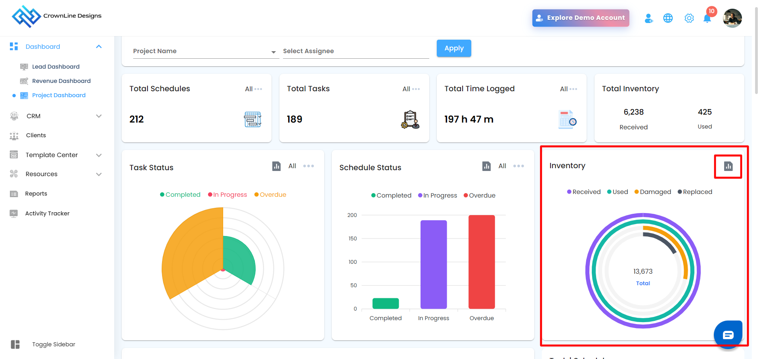Click the add user icon in header
Viewport: 761px width, 359px height.
[648, 18]
